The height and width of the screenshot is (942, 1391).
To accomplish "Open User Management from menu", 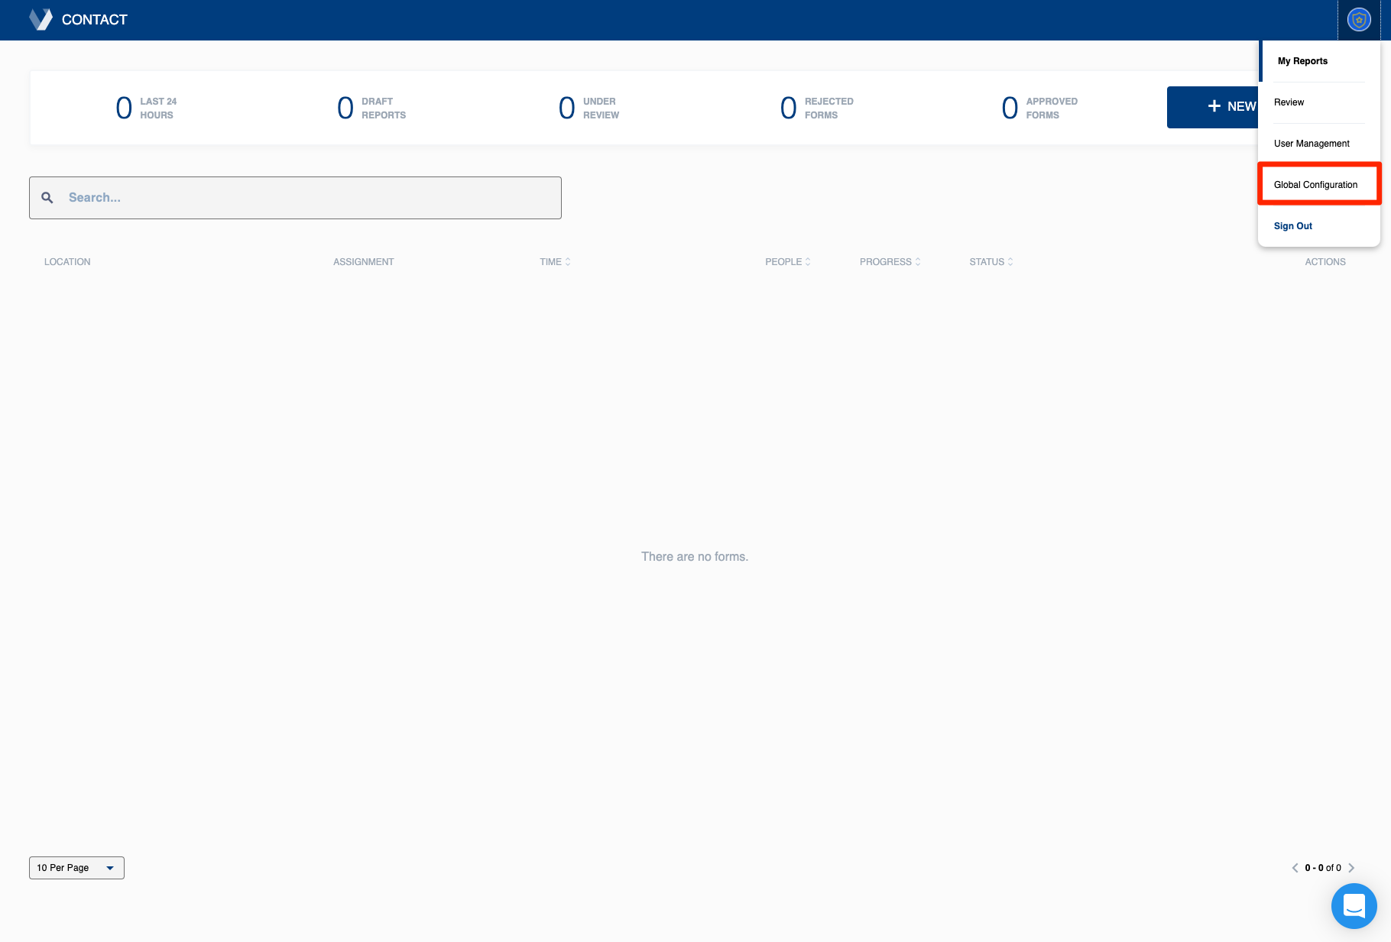I will pos(1312,144).
